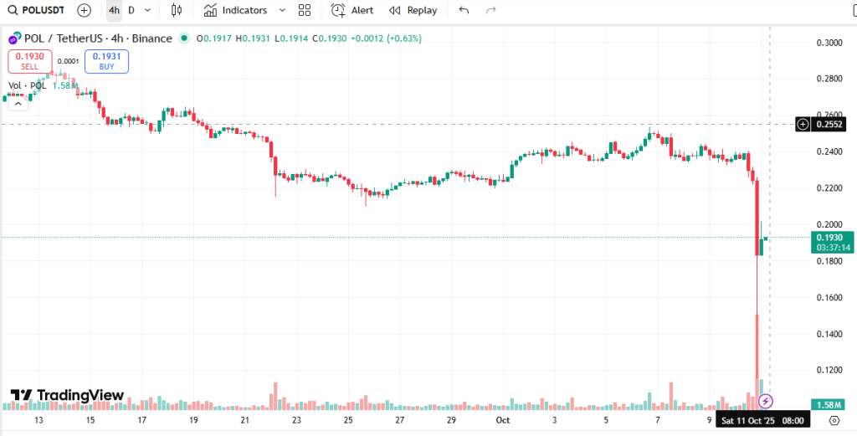This screenshot has height=436, width=857.
Task: Select the 4h timeframe
Action: click(x=114, y=10)
